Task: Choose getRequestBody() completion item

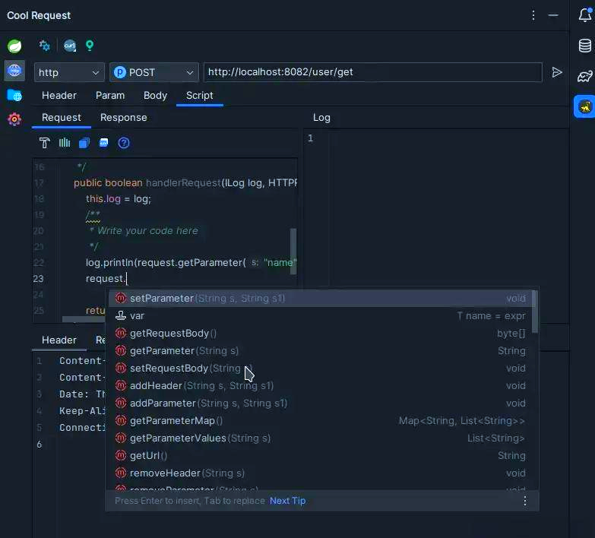Action: [321, 333]
